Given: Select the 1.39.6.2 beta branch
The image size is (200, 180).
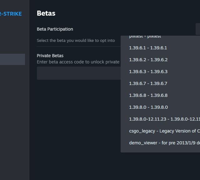Looking at the screenshot, I should (148, 60).
